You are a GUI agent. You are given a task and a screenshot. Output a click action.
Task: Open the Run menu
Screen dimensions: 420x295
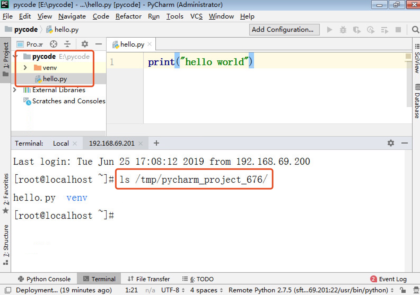click(x=154, y=16)
